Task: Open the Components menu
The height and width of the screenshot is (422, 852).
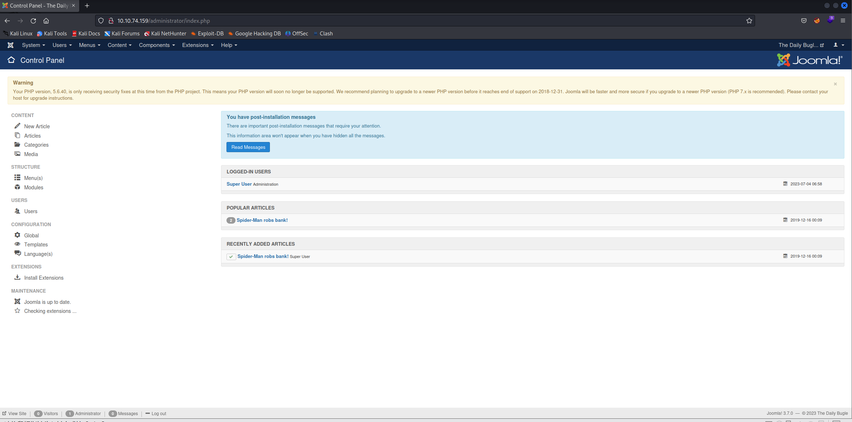Action: pos(157,45)
